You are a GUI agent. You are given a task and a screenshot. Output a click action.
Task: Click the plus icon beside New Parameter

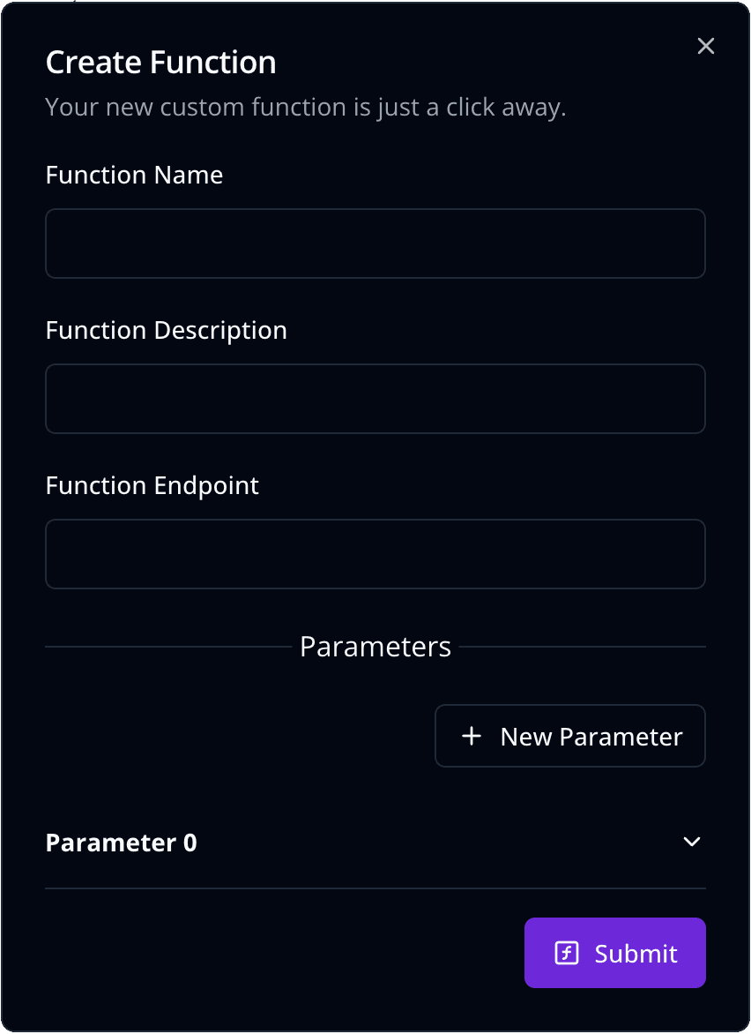tap(472, 736)
